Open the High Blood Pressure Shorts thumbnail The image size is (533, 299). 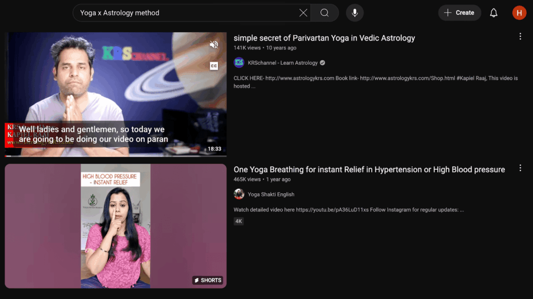(116, 226)
